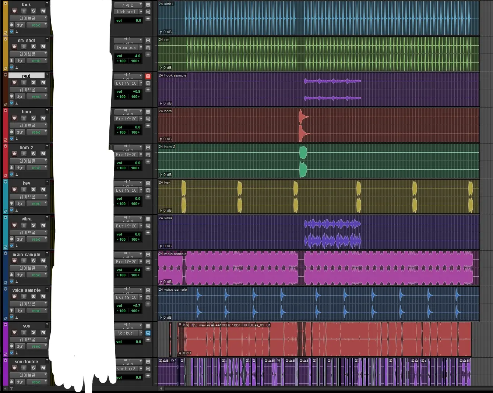Open the Kick bus1 output pin icon
Screen dimensions: 493x393
(x=141, y=12)
